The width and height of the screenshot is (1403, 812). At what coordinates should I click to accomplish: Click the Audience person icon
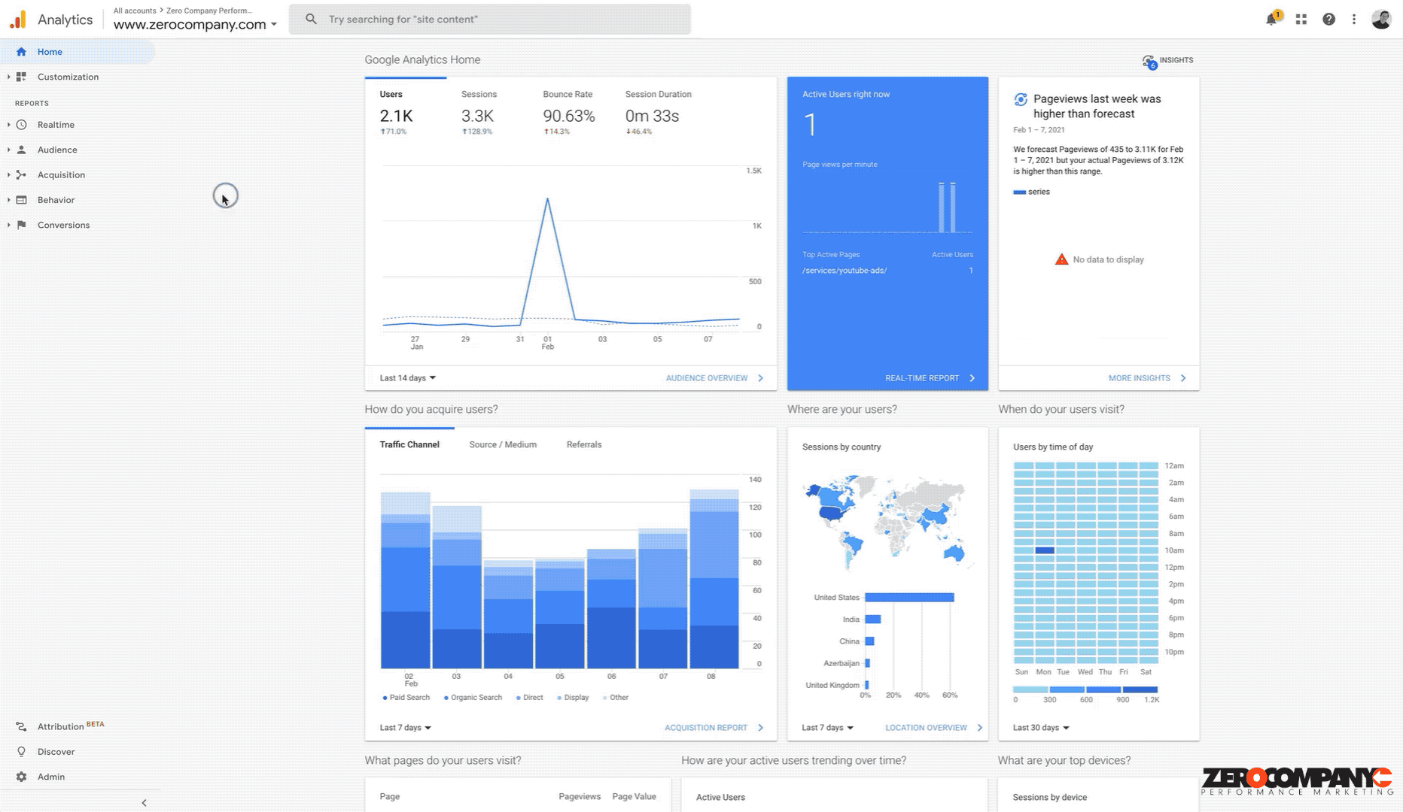21,150
